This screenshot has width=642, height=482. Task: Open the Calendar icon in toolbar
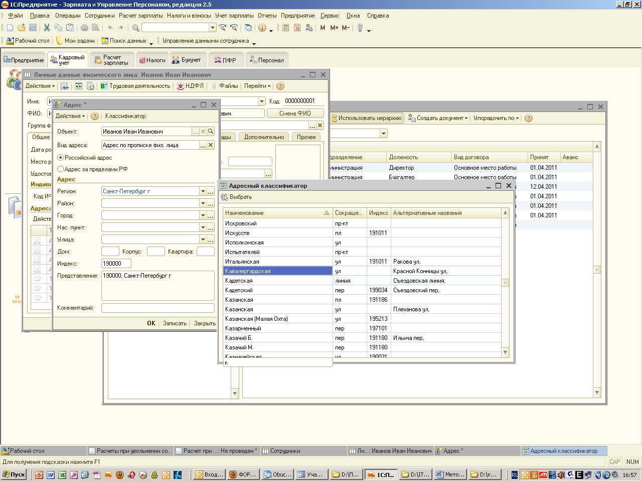(297, 28)
